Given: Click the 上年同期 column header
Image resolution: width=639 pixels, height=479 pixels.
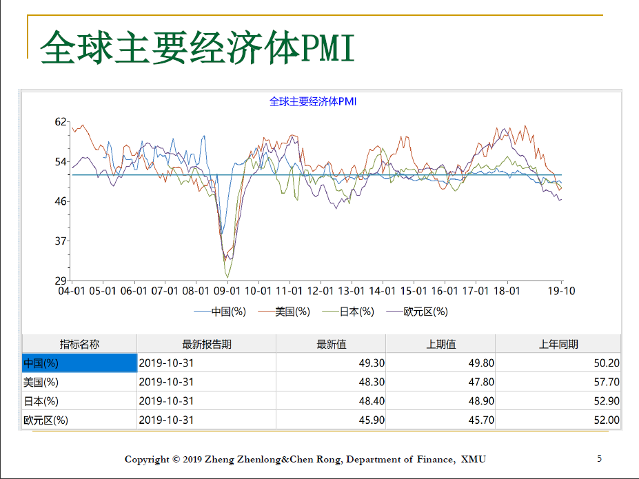Looking at the screenshot, I should click(558, 344).
